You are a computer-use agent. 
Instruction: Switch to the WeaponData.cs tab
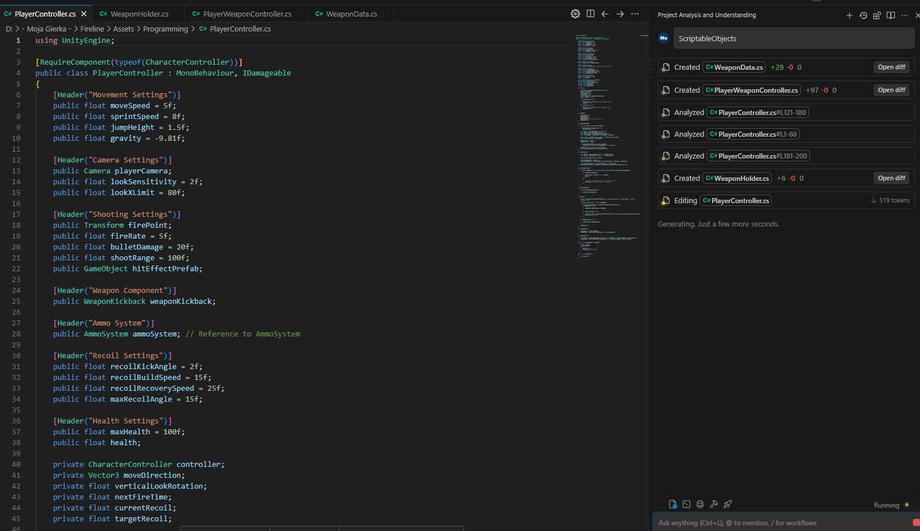(x=351, y=14)
